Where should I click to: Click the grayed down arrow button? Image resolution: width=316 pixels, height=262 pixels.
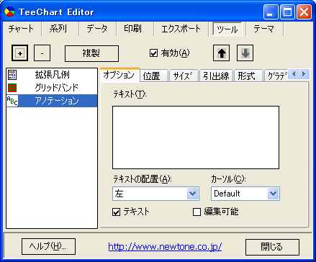(245, 53)
